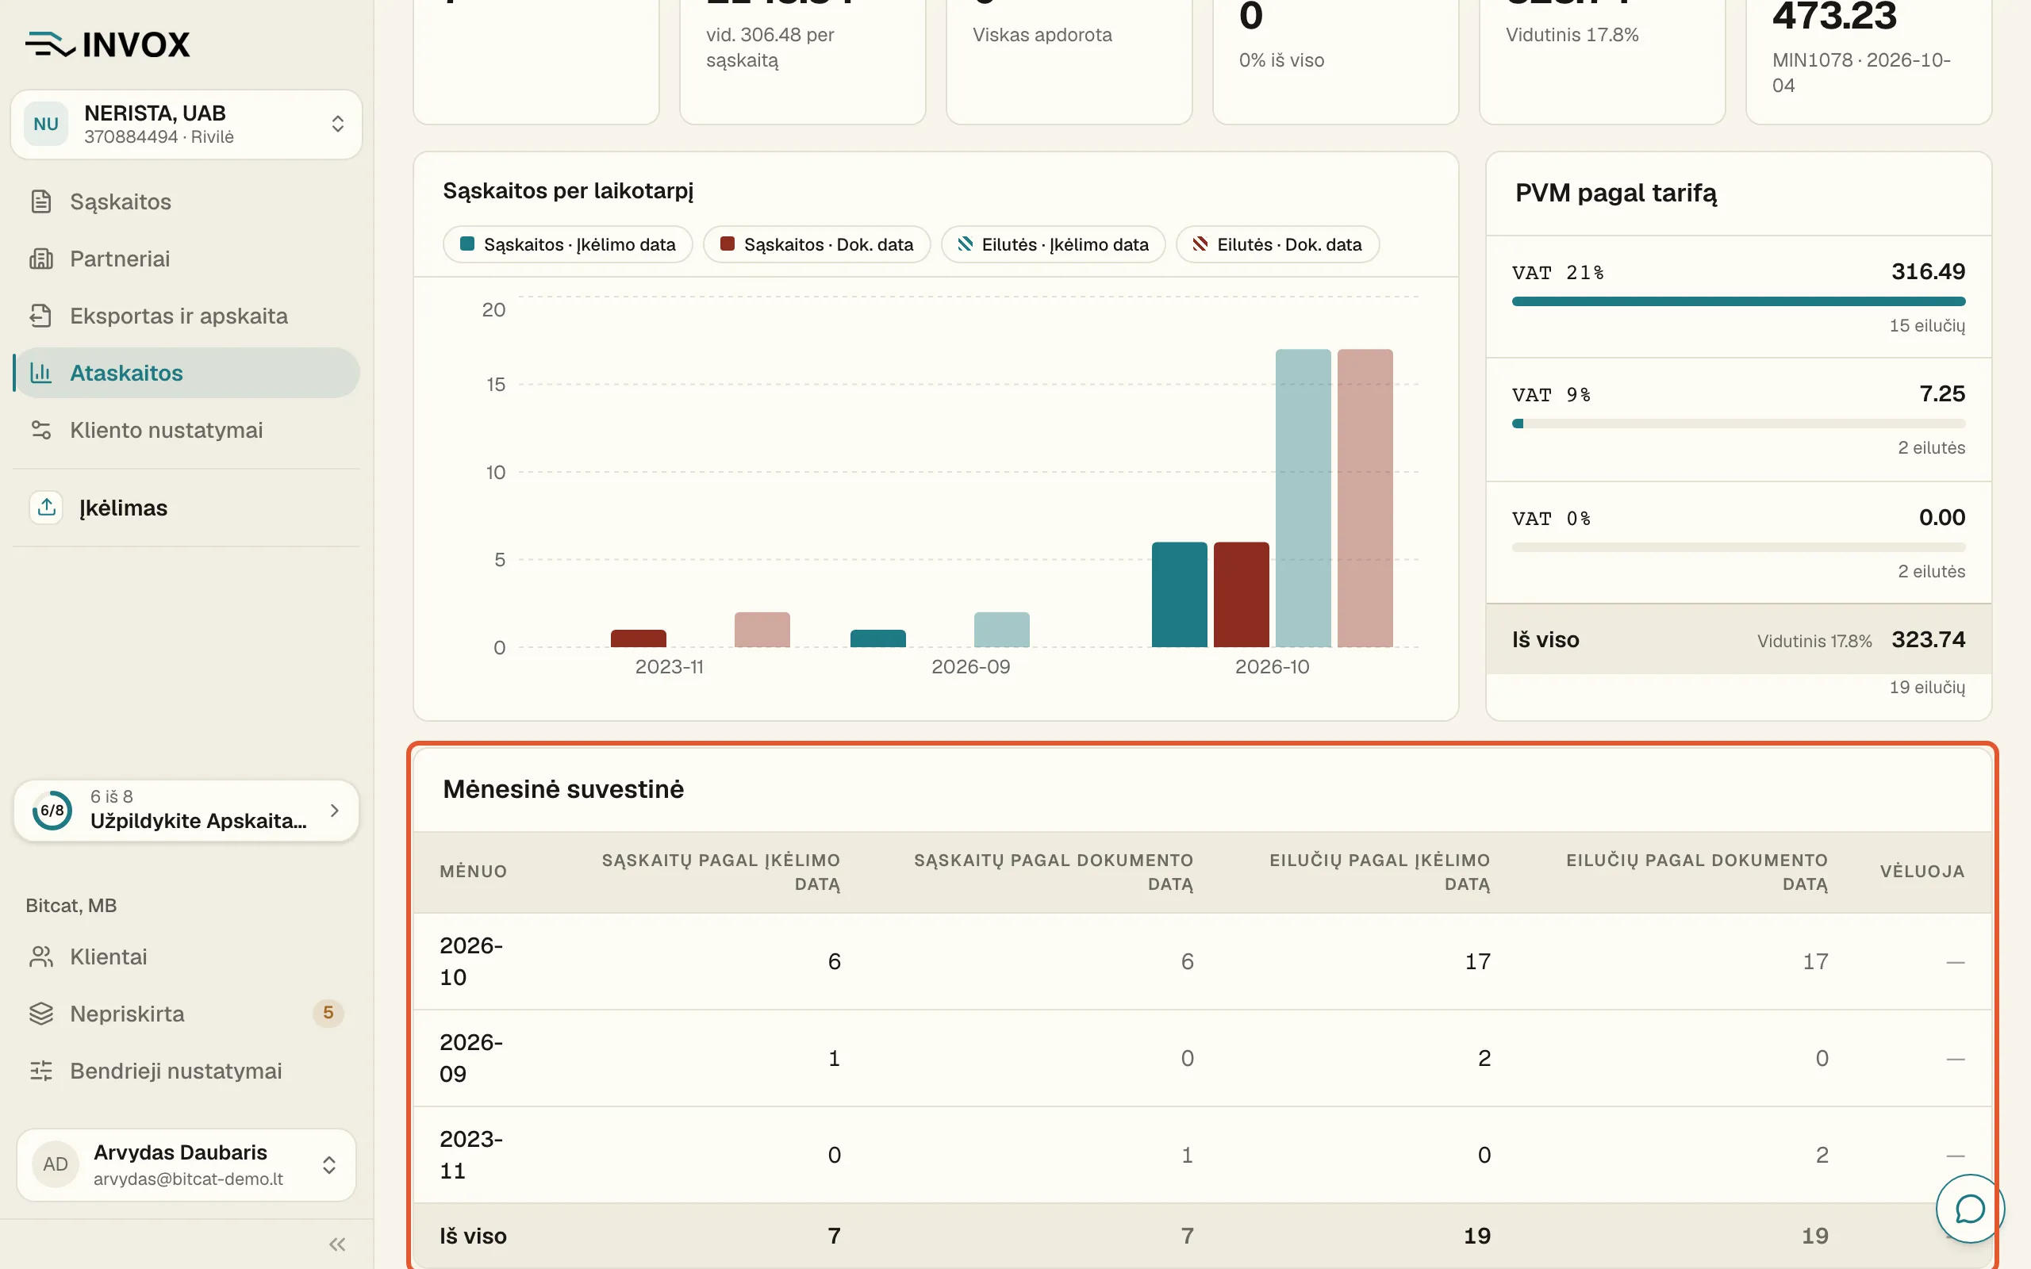The height and width of the screenshot is (1269, 2031).
Task: Open the Sąskaitos invoices icon
Action: tap(41, 201)
